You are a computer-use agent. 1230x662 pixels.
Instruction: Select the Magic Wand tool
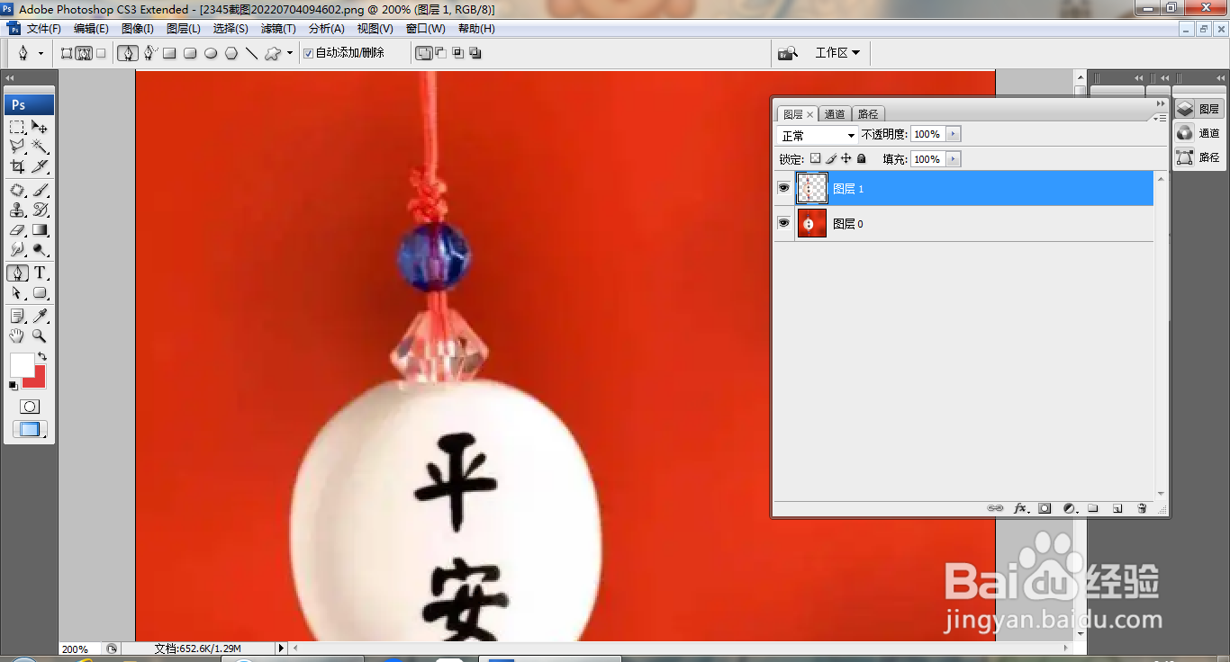(40, 147)
